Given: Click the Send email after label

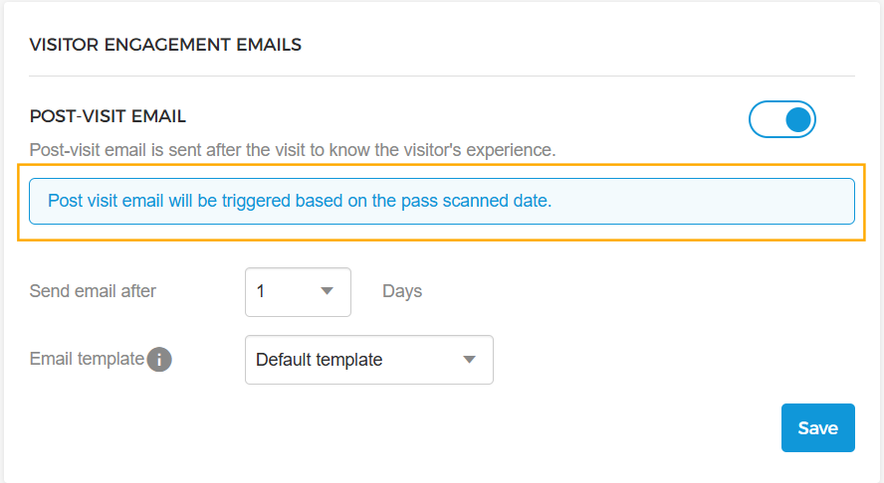Looking at the screenshot, I should coord(93,291).
